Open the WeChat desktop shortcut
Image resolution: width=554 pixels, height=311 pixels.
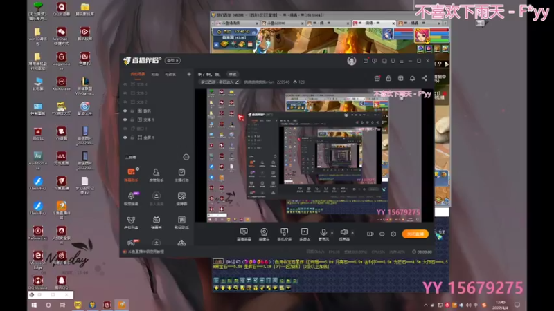61,37
